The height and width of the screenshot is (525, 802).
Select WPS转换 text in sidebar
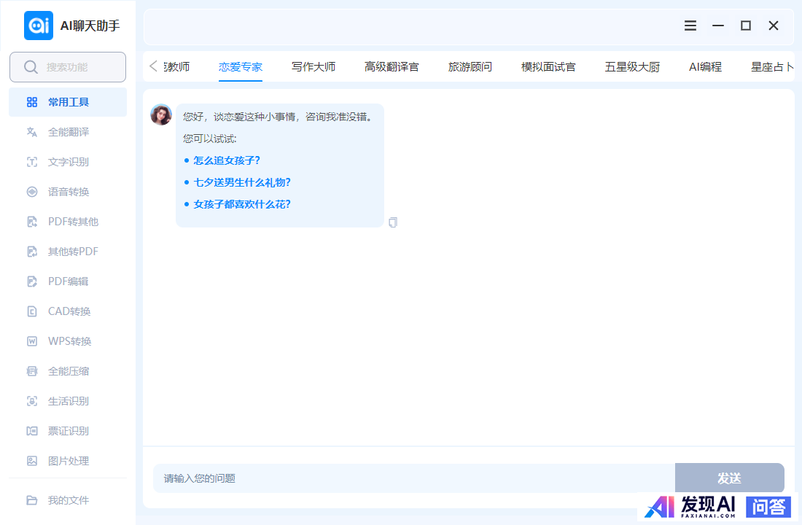tap(69, 341)
